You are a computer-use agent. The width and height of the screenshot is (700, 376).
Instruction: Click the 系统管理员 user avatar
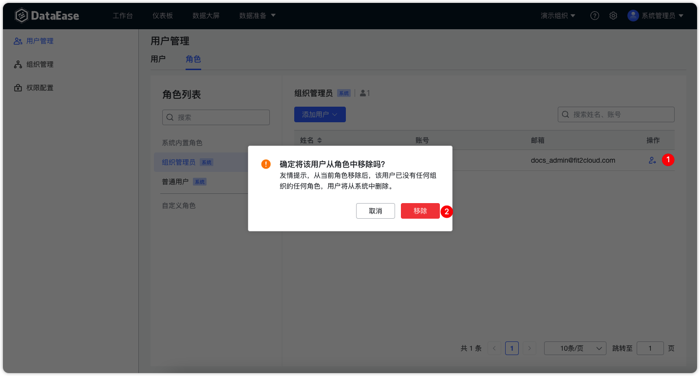click(x=633, y=16)
